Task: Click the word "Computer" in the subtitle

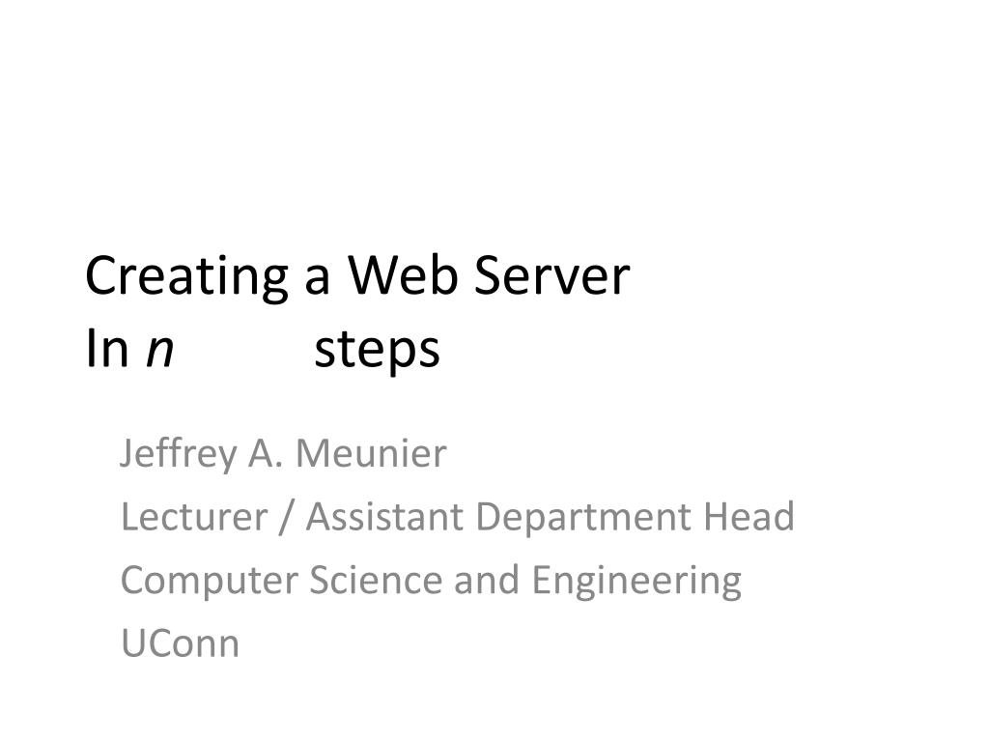Action: click(x=209, y=582)
